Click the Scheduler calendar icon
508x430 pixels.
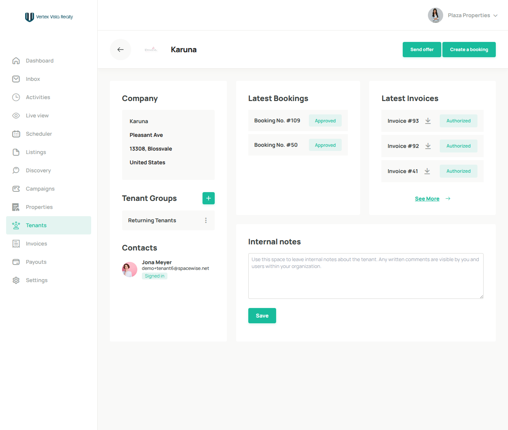click(16, 134)
